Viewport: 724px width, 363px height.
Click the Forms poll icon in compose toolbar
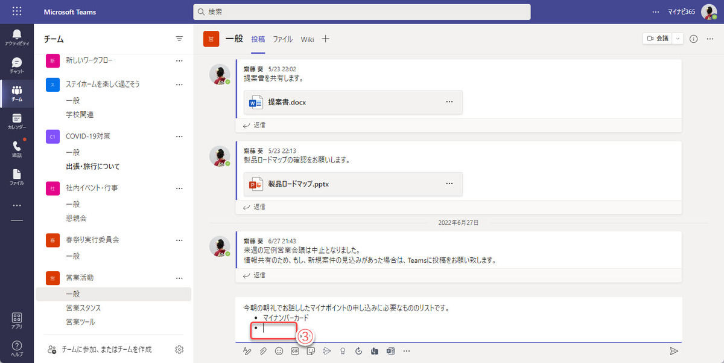click(390, 350)
